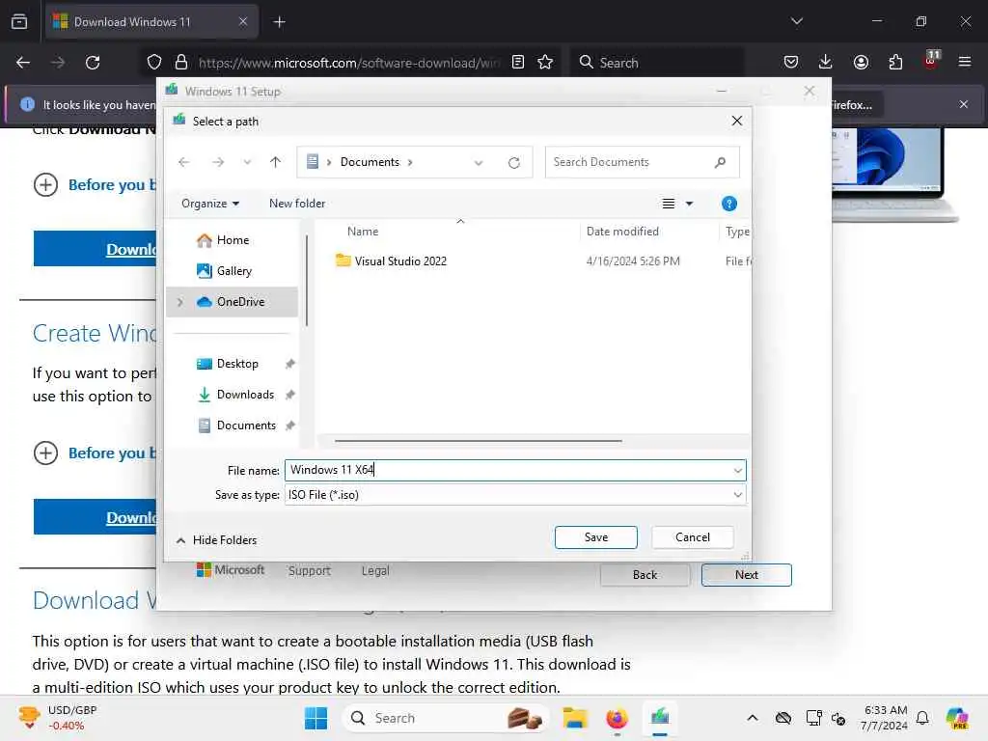Open the view options dropdown arrow
The image size is (988, 741).
coord(689,204)
